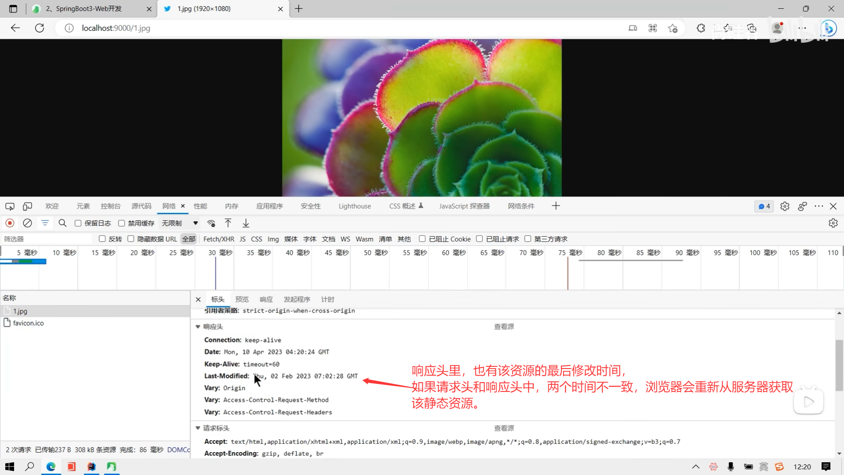
Task: Click 查看源 link beside 响应头
Action: tap(504, 327)
